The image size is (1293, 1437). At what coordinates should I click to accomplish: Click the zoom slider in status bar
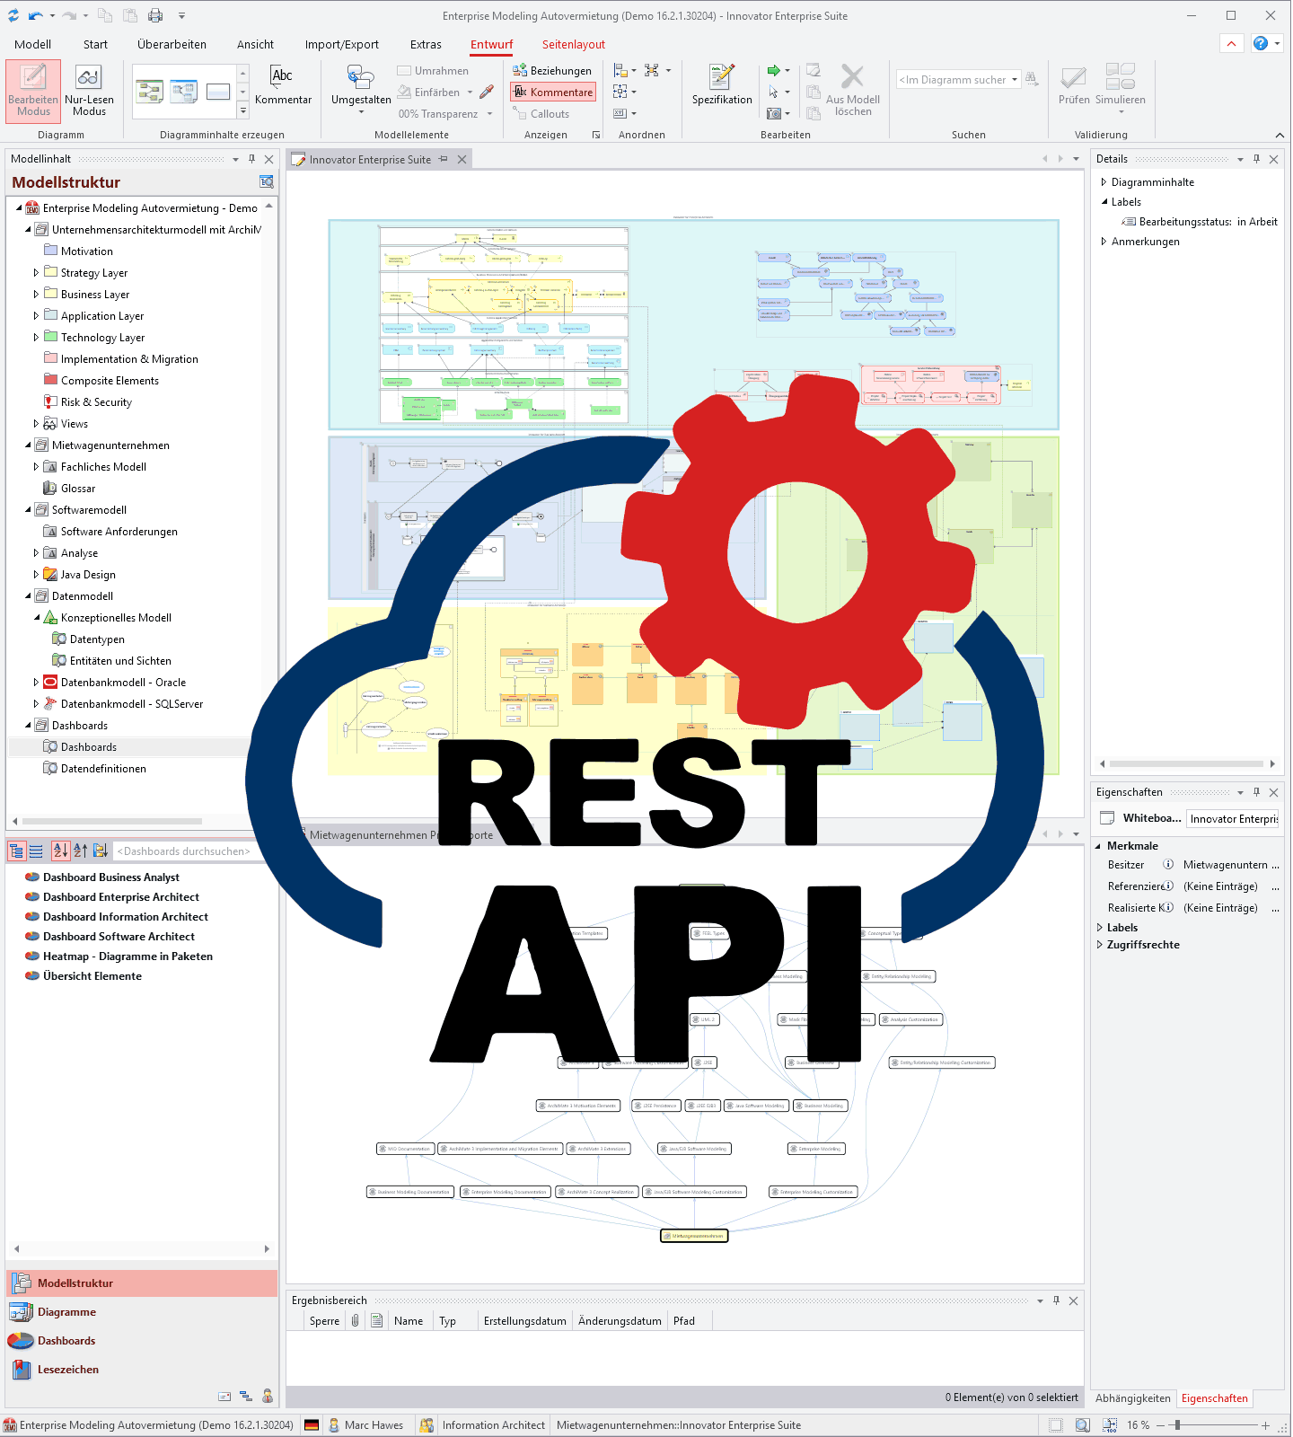click(1177, 1425)
